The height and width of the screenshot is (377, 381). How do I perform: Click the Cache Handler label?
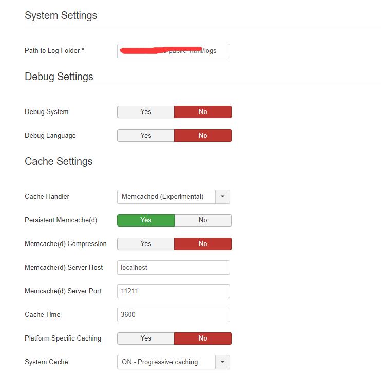point(47,197)
